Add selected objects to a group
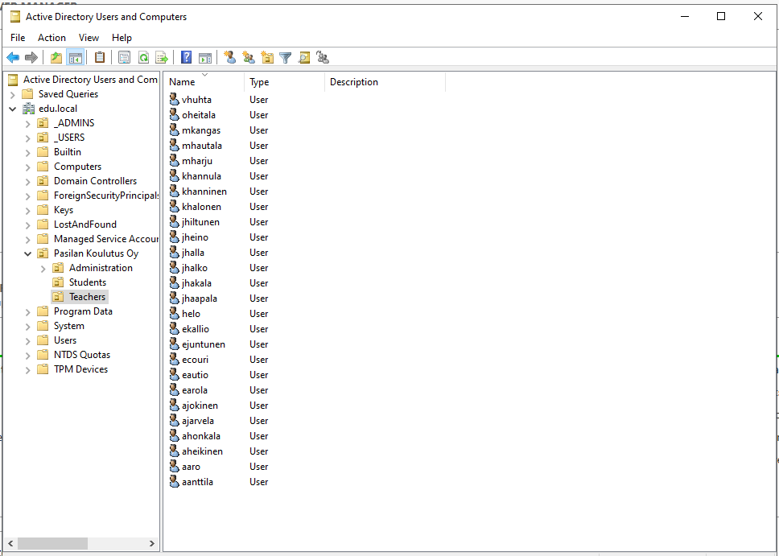This screenshot has width=779, height=556. (x=323, y=58)
